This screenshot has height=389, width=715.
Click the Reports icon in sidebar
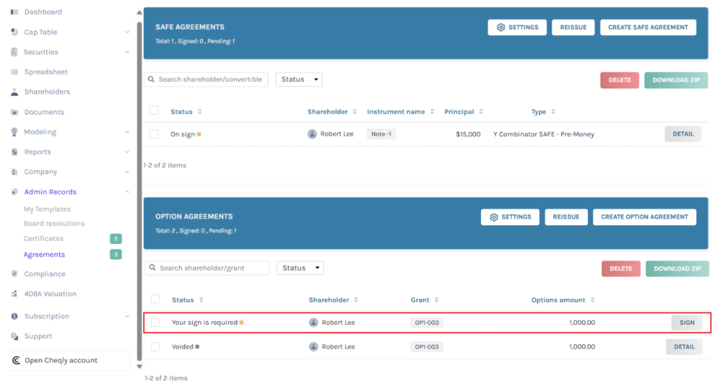pos(14,152)
